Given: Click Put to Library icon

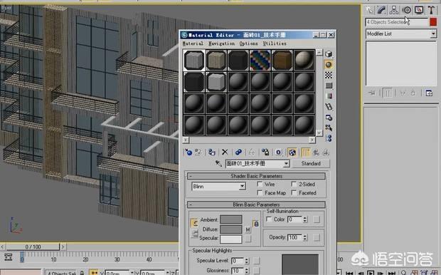Looking at the screenshot, I should tap(265, 152).
